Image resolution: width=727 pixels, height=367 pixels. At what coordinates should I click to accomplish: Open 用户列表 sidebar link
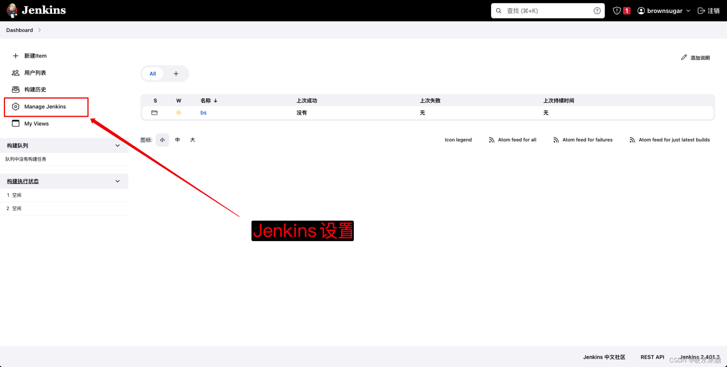pos(35,73)
